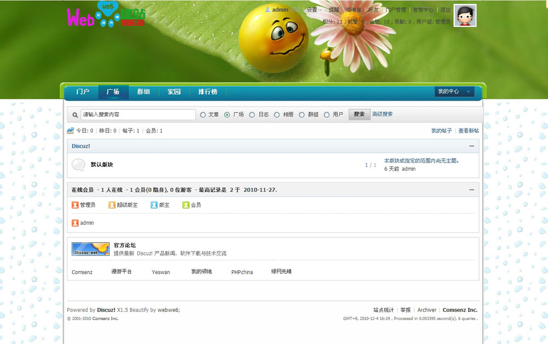Open the 高级搜索 link
Viewport: 548px width, 344px height.
[383, 114]
